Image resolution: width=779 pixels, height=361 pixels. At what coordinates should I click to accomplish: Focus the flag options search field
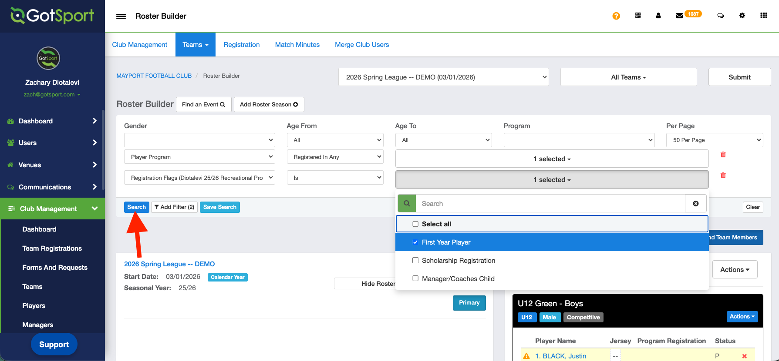click(550, 203)
